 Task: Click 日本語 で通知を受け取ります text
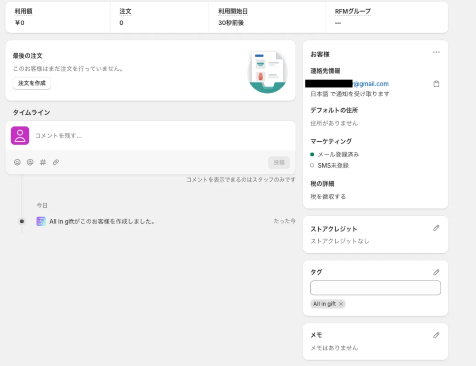[350, 94]
